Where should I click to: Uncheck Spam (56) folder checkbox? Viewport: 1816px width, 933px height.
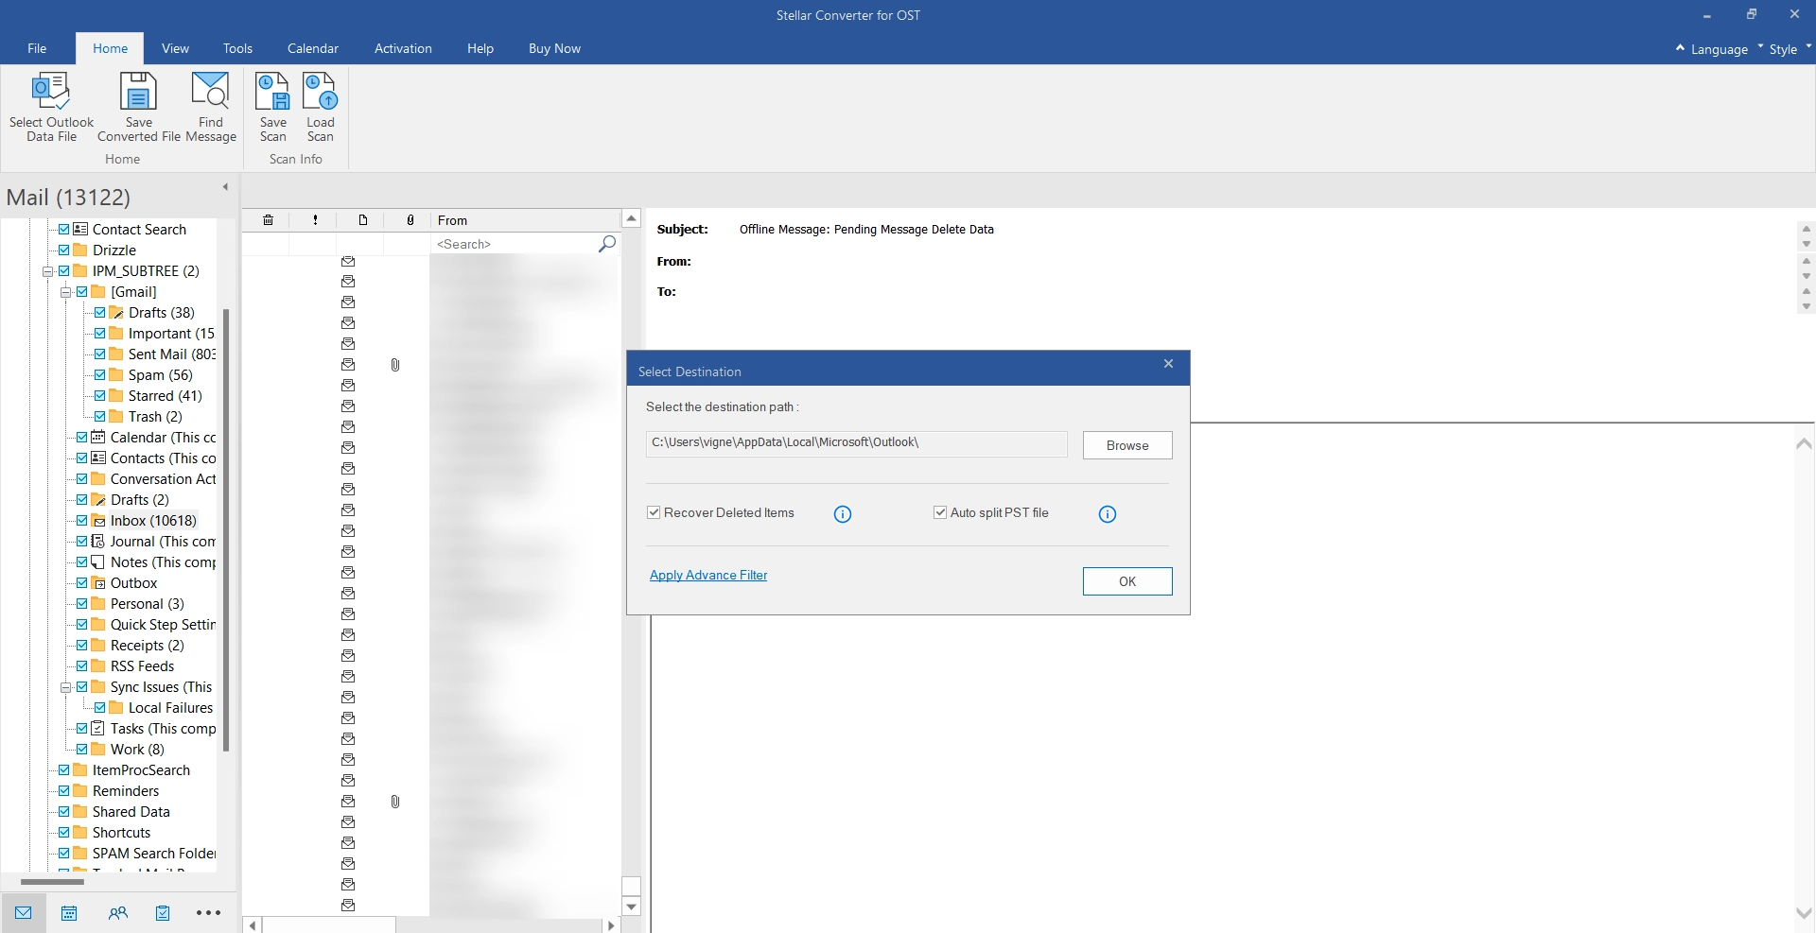(100, 375)
